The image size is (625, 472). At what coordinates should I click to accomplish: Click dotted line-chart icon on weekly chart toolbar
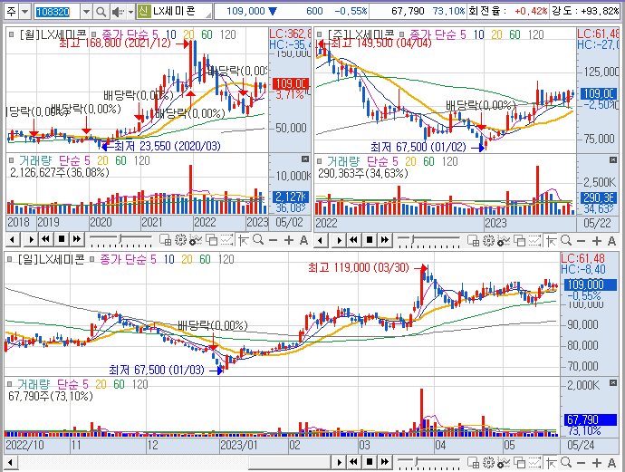pos(535,240)
